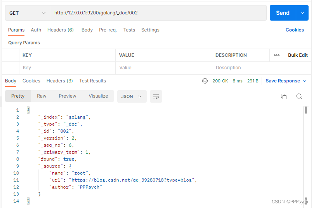The height and width of the screenshot is (208, 314).
Task: Click line number 14 in the gutter
Action: (16, 201)
